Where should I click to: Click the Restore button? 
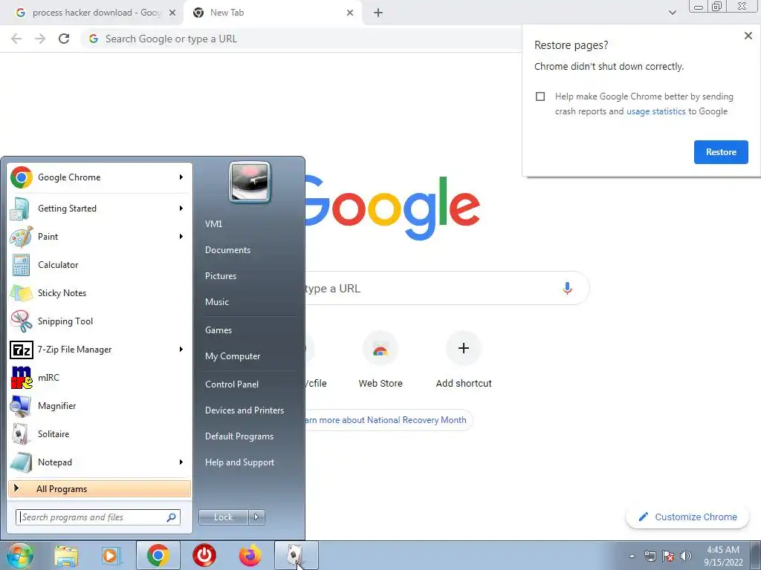(721, 152)
